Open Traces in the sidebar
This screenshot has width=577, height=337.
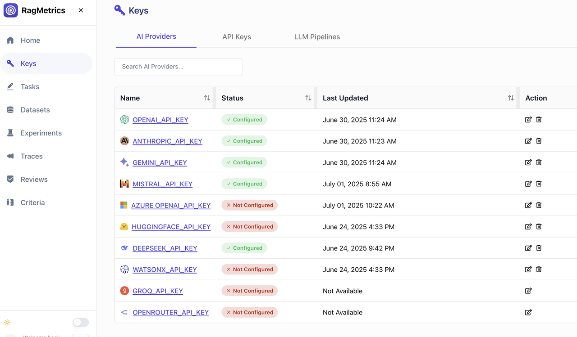(x=46, y=156)
